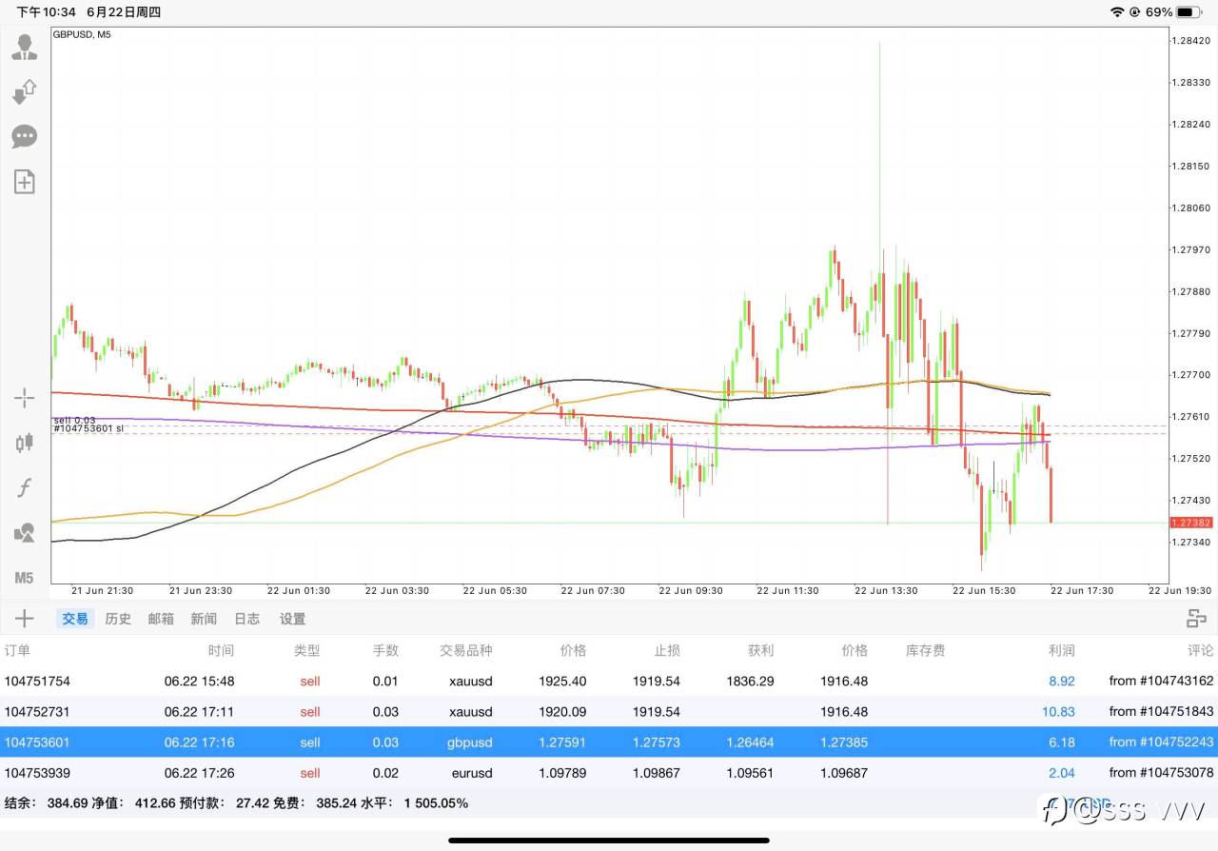Sort orders by 利润 column header
The height and width of the screenshot is (851, 1218).
[1061, 651]
